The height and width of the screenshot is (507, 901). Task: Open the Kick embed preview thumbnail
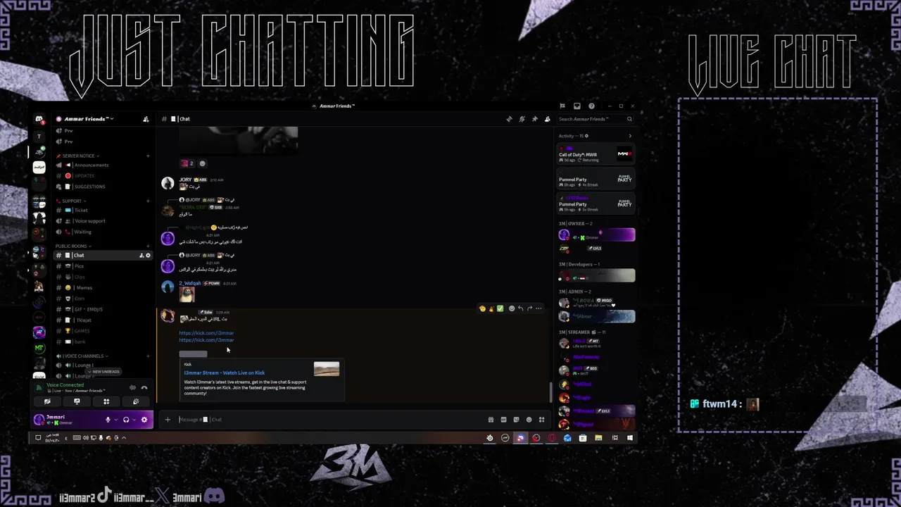[327, 369]
